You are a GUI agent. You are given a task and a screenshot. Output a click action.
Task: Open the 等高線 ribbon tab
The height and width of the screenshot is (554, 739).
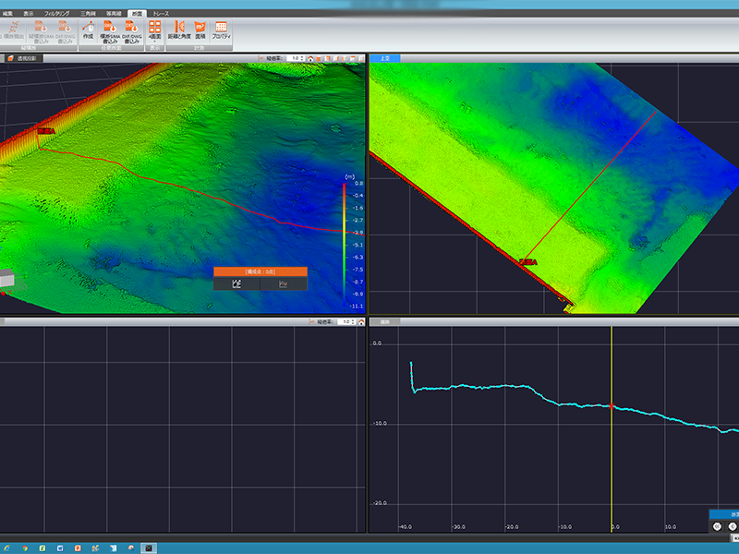click(114, 13)
